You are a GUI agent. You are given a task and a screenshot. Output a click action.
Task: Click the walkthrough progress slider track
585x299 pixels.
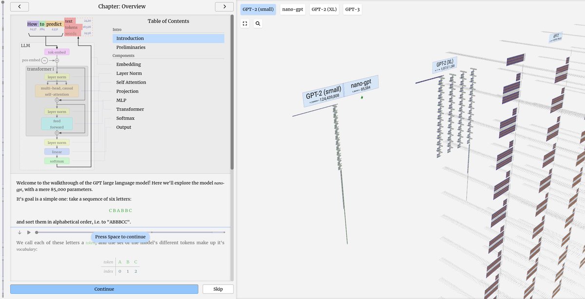click(x=130, y=232)
